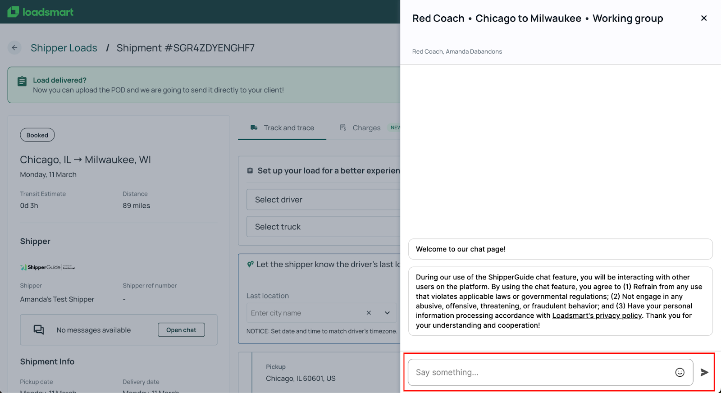Go back using the left arrow button
Screen dimensions: 721x393
click(x=14, y=48)
